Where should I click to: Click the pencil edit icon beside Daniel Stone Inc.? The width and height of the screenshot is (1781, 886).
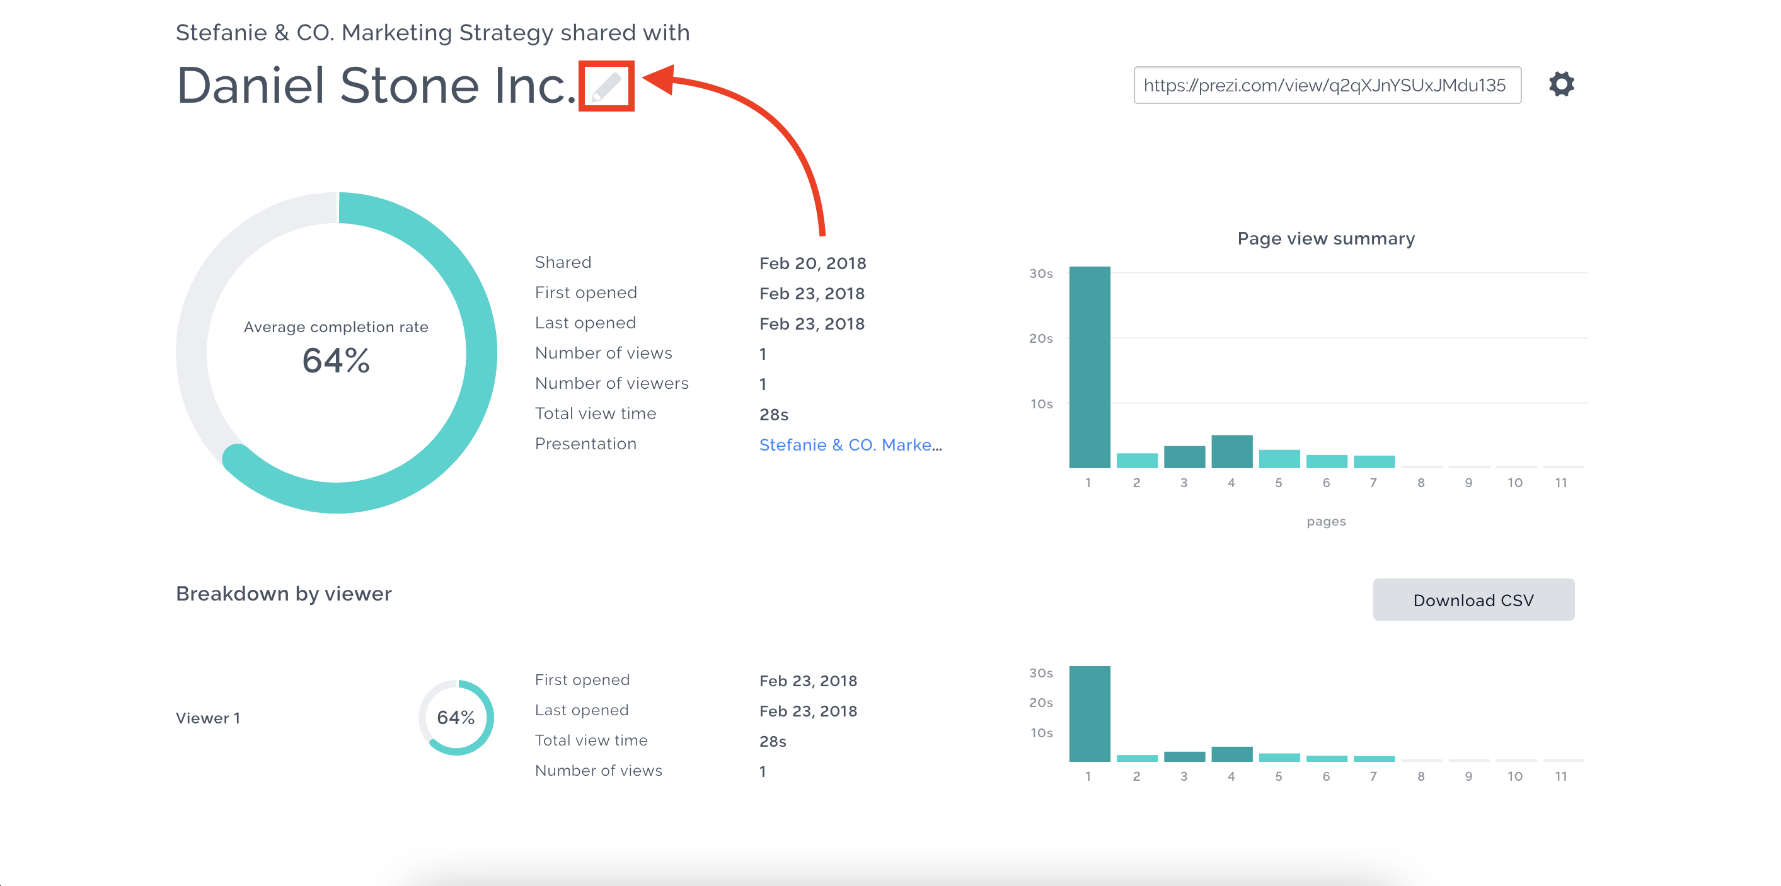(x=606, y=86)
